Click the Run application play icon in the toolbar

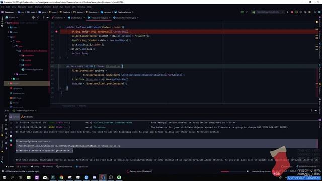(287, 12)
